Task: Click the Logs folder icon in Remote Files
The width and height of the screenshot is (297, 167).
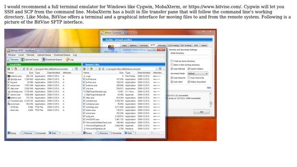Action: point(84,76)
